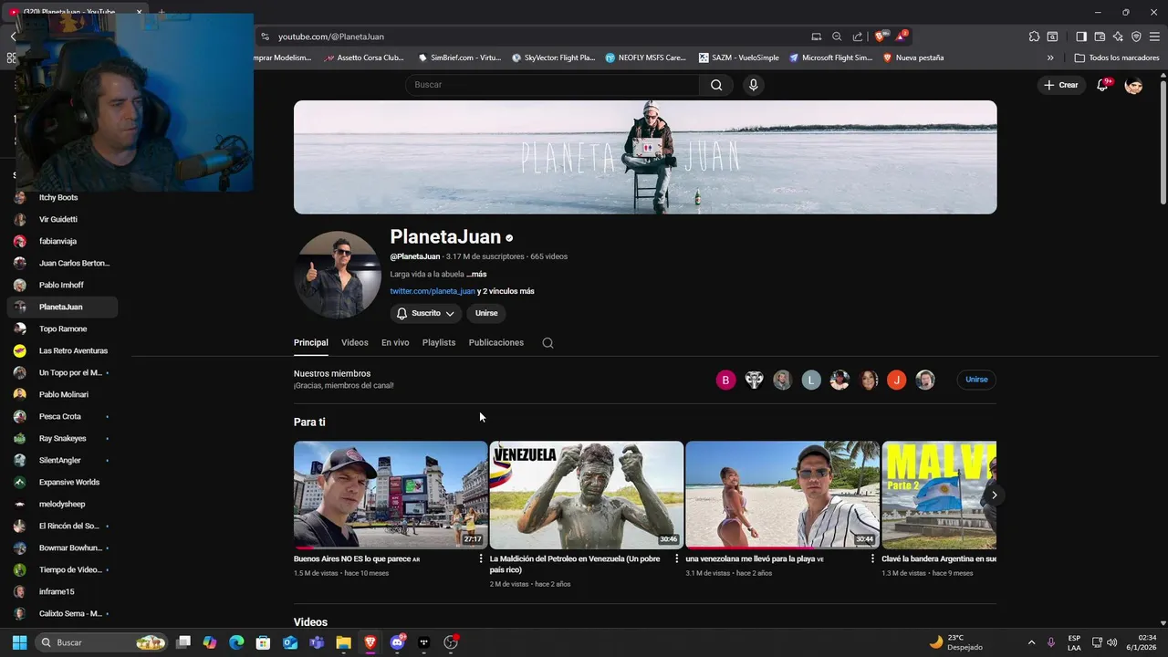Open SkyVector Flight Plan bookmark
The image size is (1168, 657).
coord(553,57)
